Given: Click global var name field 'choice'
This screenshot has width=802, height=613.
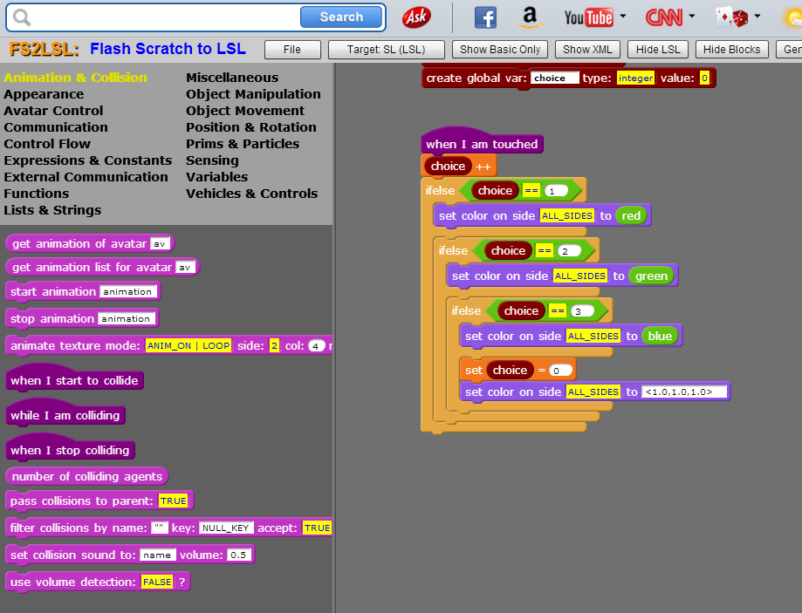Looking at the screenshot, I should (x=554, y=78).
